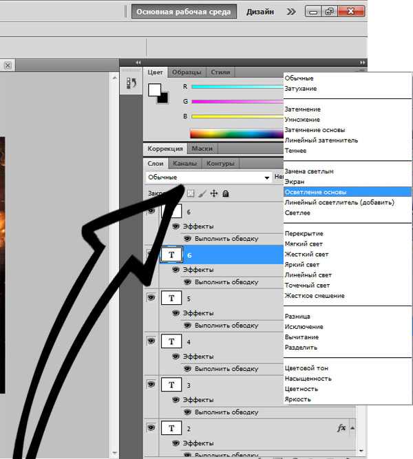Toggle Эффекты visibility under layer 4
Viewport: 413px width, 459px height.
[x=176, y=356]
